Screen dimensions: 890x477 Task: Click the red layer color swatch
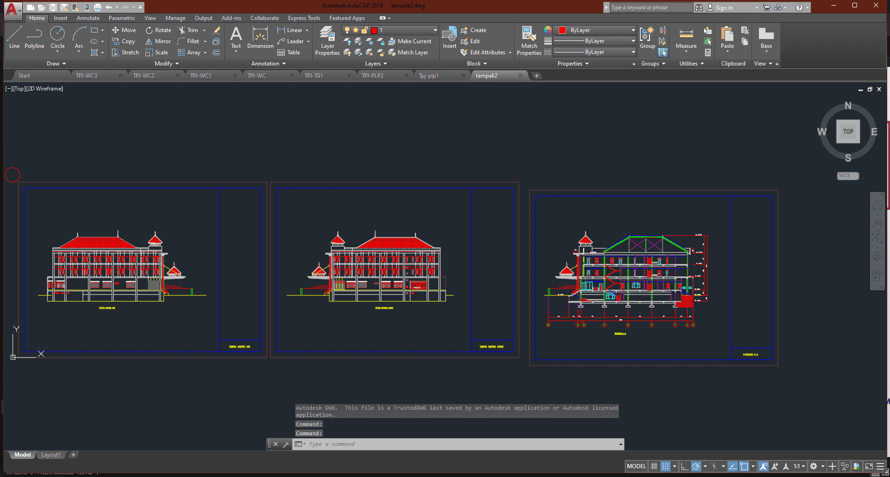point(374,30)
